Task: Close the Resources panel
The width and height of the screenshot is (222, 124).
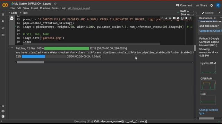Action: (215, 18)
